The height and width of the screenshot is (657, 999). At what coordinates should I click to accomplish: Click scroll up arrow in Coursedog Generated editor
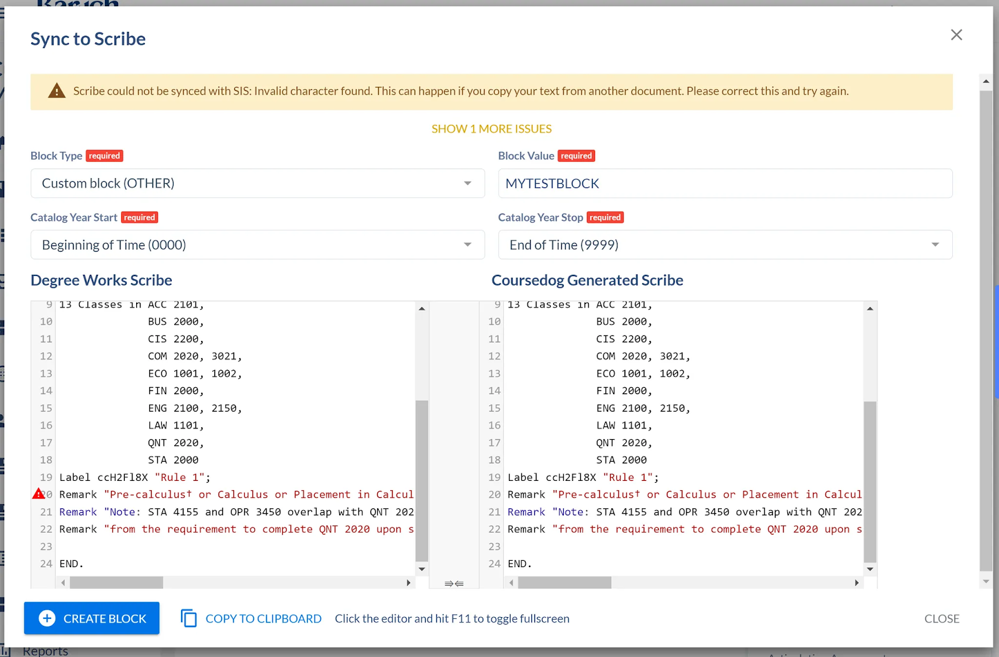[870, 309]
